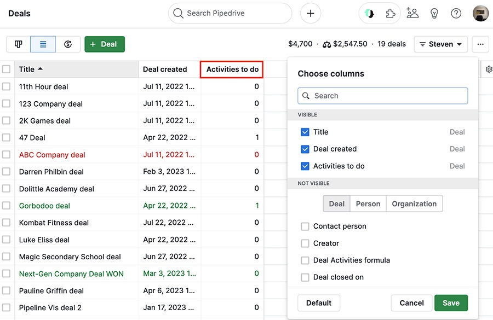Check the Creator column checkbox
This screenshot has height=320, width=493.
tap(305, 243)
